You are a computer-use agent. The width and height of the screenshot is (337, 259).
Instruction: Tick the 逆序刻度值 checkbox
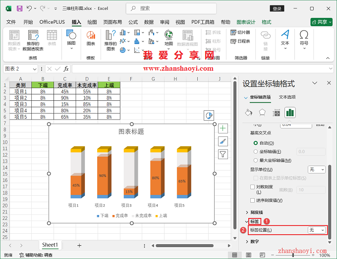pyautogui.click(x=253, y=200)
